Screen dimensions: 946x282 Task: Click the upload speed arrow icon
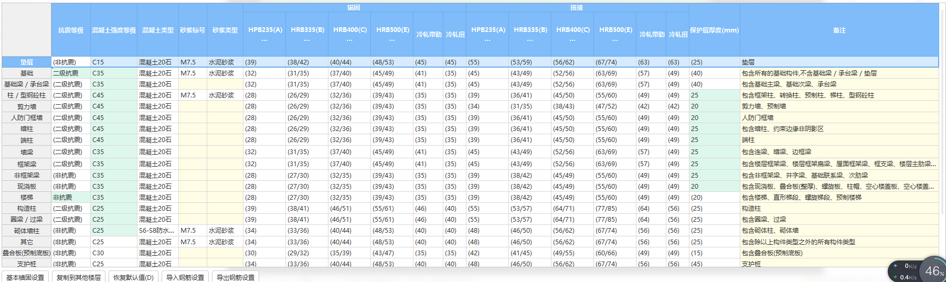click(x=896, y=266)
